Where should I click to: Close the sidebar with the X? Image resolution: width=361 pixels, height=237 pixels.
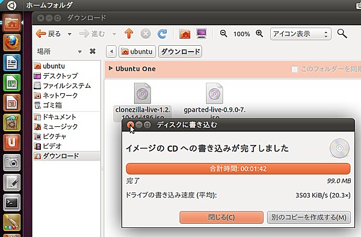[93, 51]
